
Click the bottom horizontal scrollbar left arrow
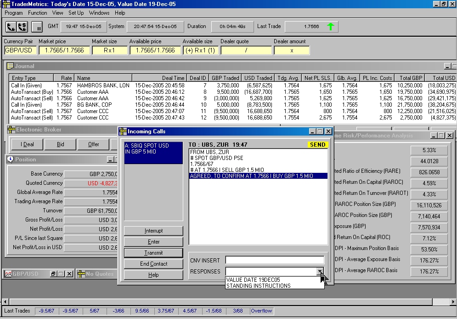(x=5, y=302)
